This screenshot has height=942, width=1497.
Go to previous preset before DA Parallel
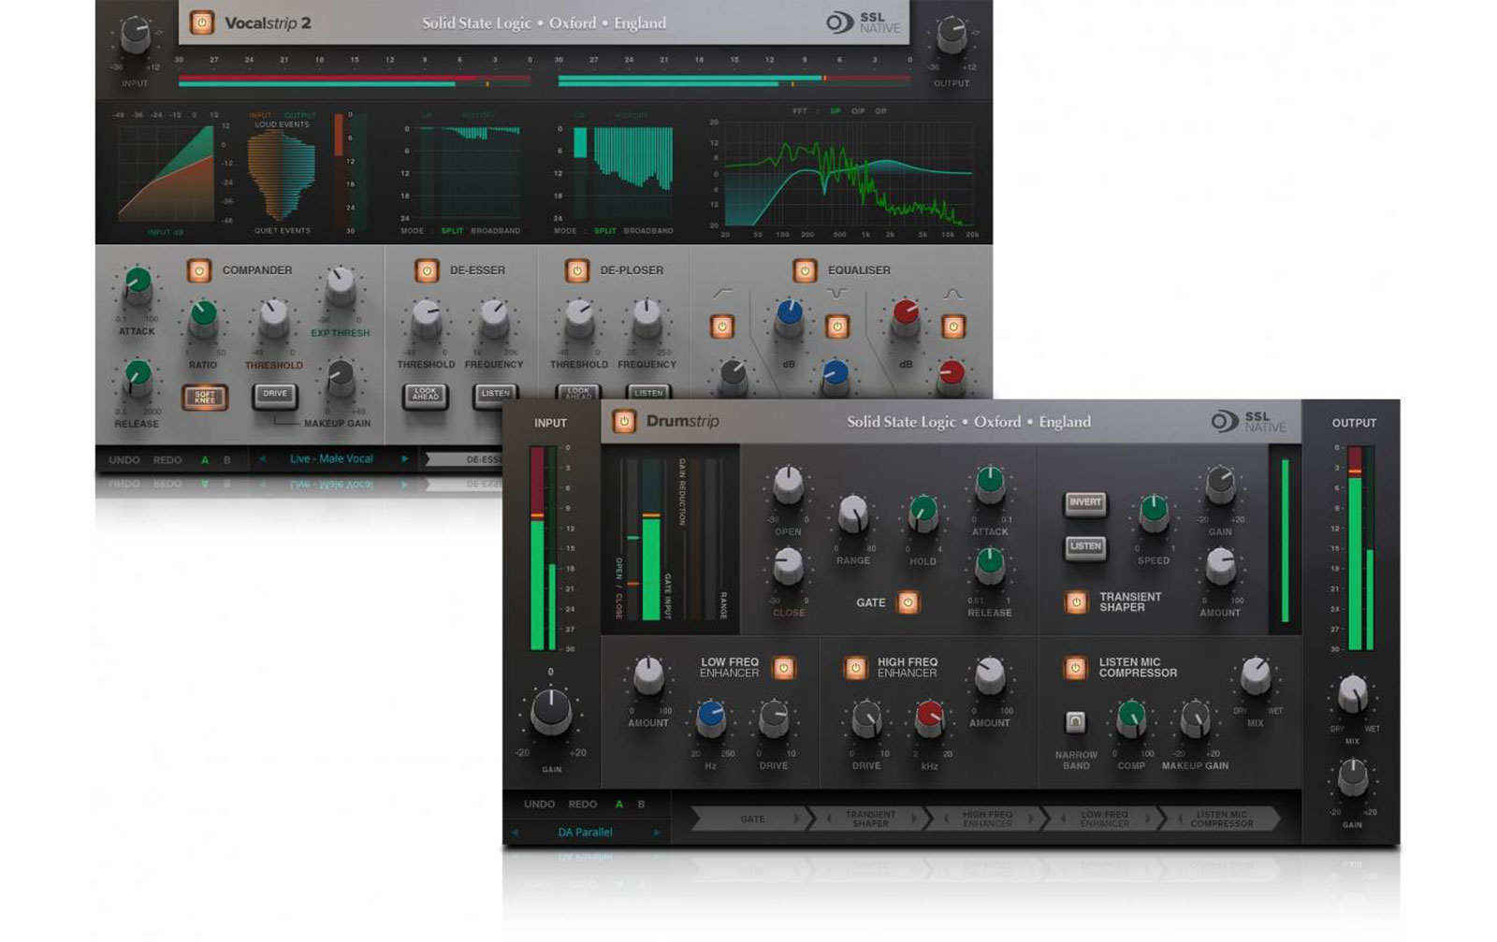tap(515, 832)
